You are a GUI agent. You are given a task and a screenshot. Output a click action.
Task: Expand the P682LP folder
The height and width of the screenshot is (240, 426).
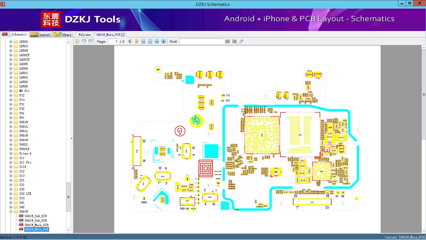(x=11, y=149)
